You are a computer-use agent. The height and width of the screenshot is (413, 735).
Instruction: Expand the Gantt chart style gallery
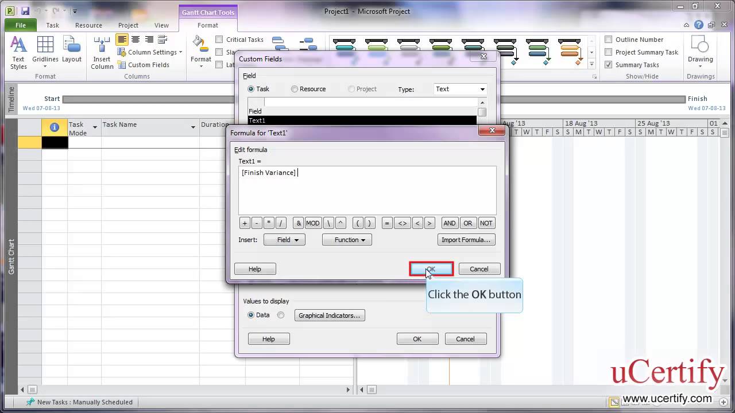point(592,64)
